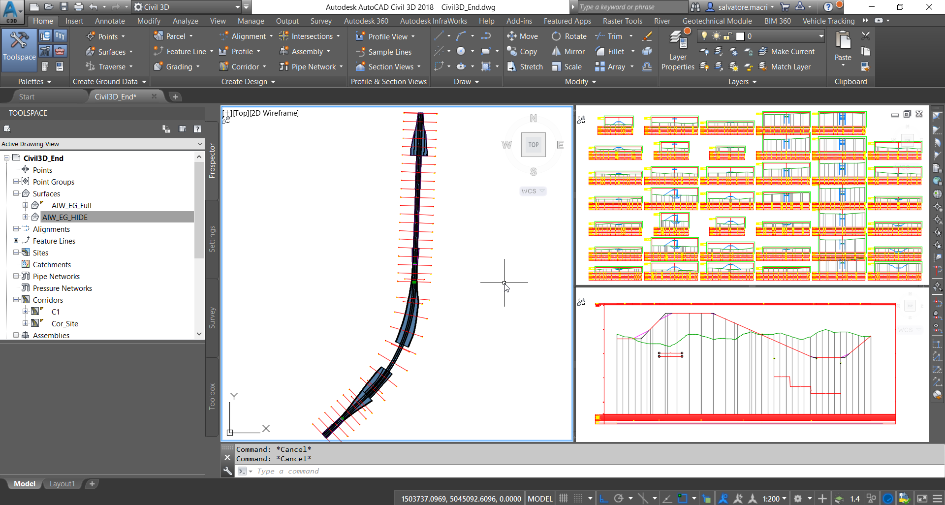Open the Layout1 tab

[62, 484]
